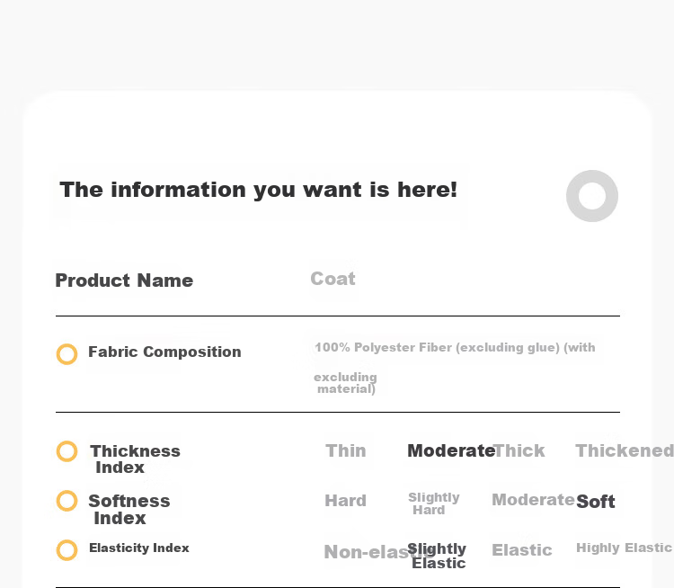Choose the Slightly Hard softness option

434,503
